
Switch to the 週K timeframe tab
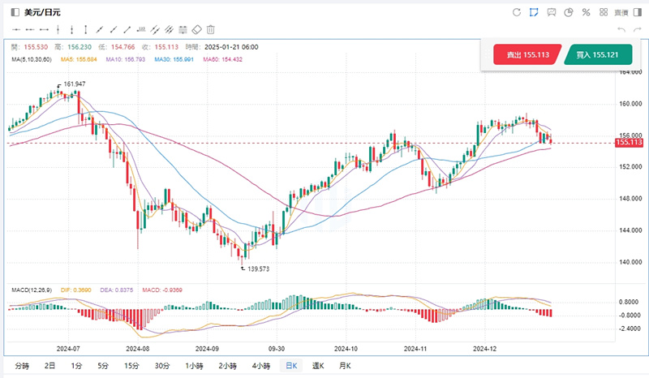[x=317, y=366]
